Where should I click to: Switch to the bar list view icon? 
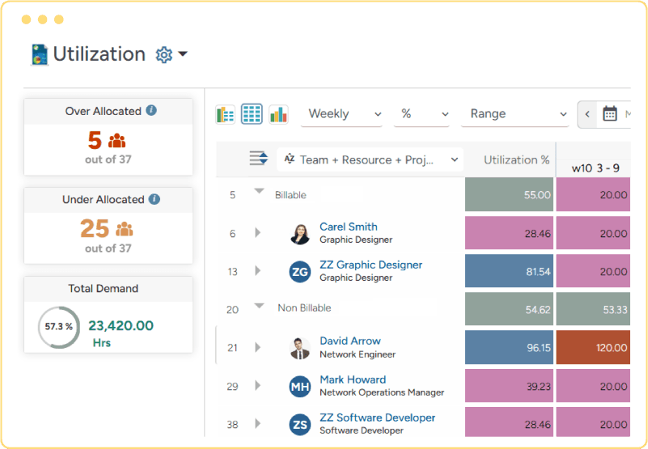tap(225, 114)
